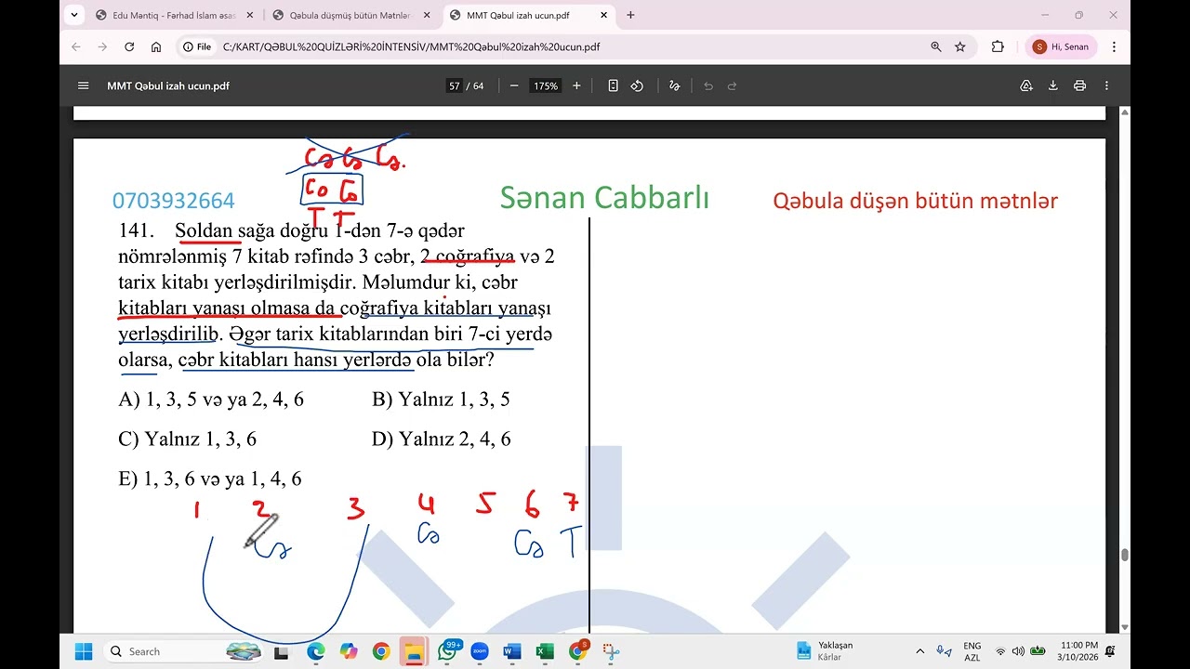Open the Chrome three-dot menu

coord(1114,46)
